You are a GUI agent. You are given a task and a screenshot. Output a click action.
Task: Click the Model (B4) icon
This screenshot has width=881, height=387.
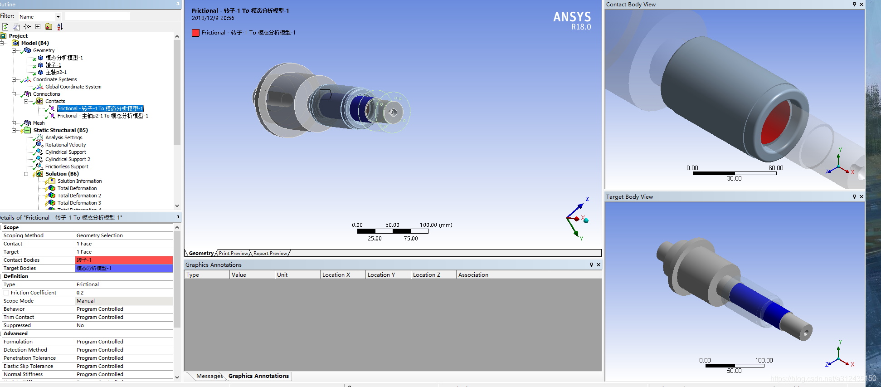(x=15, y=43)
